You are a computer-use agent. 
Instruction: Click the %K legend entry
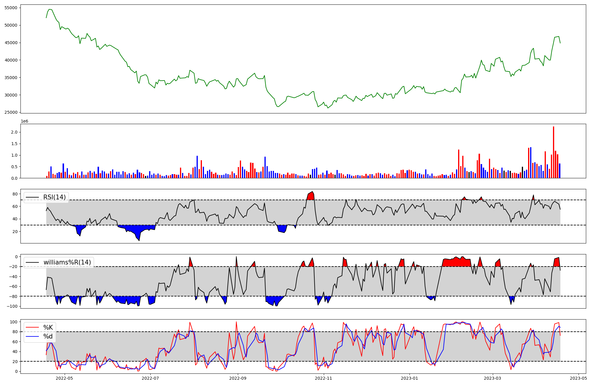48,327
